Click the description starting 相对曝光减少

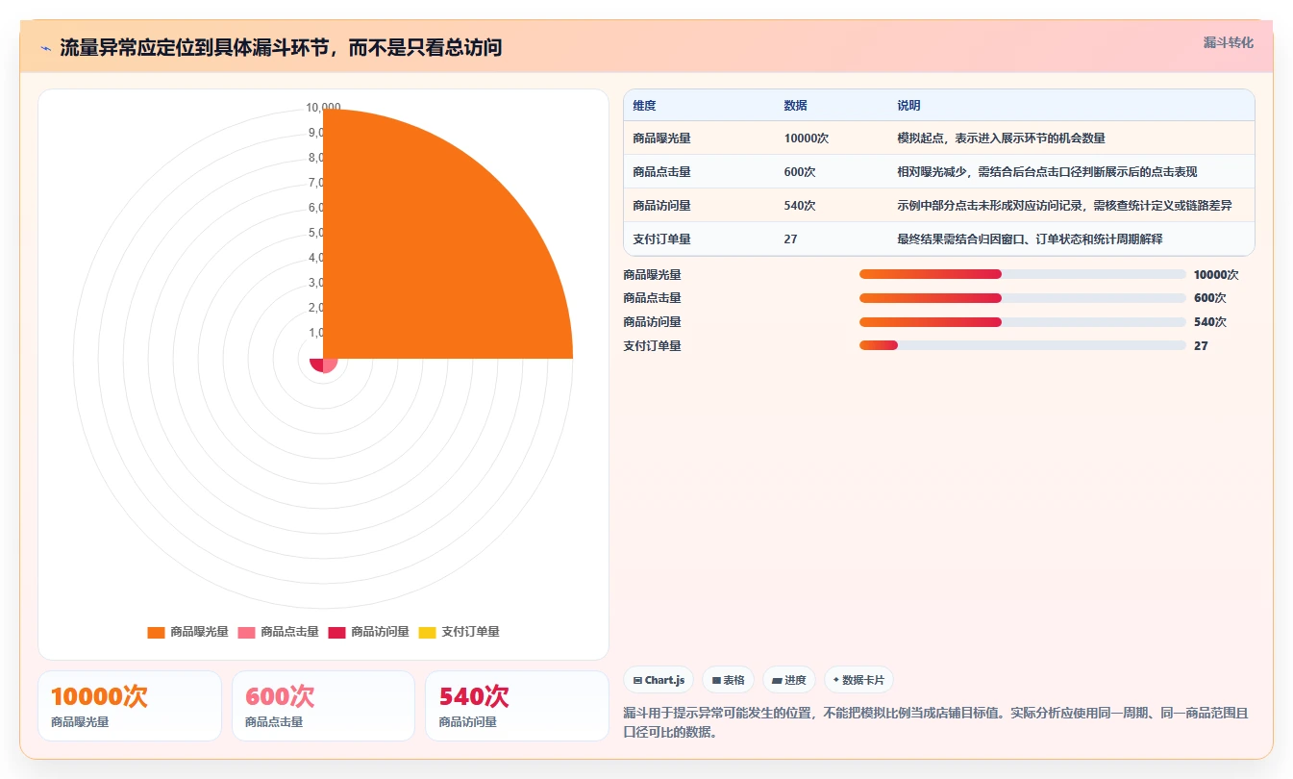(1047, 172)
